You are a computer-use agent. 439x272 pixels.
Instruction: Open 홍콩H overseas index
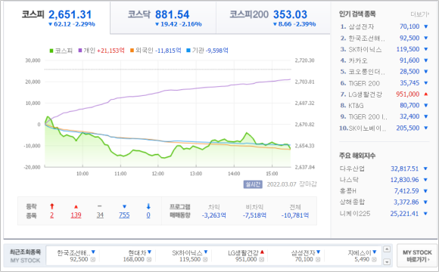[348, 191]
